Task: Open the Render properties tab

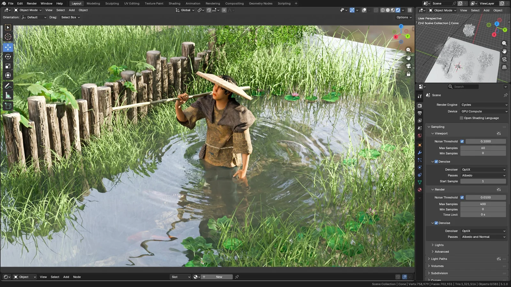Action: point(420,105)
